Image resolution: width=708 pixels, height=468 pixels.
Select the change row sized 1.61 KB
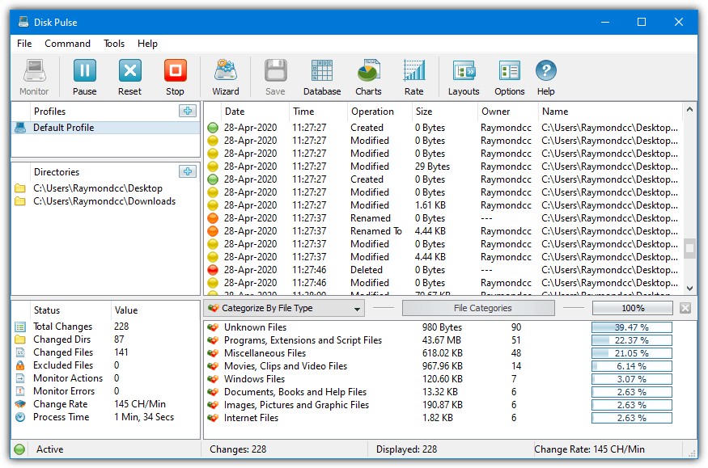[444, 205]
